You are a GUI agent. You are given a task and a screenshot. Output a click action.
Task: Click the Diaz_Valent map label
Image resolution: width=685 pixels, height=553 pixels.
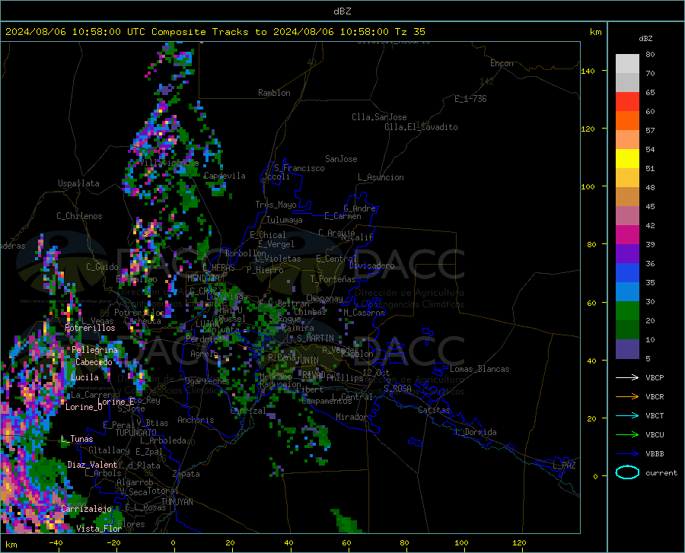pos(92,465)
